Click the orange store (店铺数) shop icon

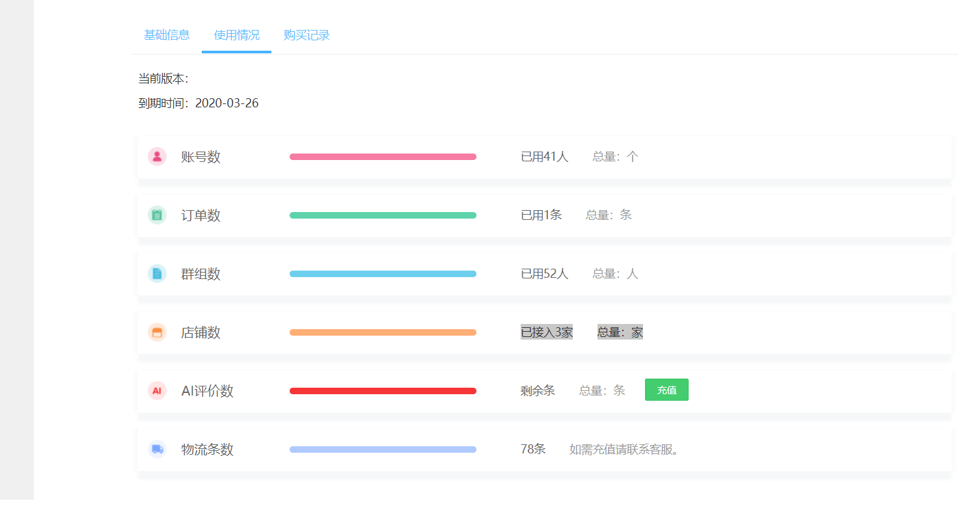coord(157,332)
